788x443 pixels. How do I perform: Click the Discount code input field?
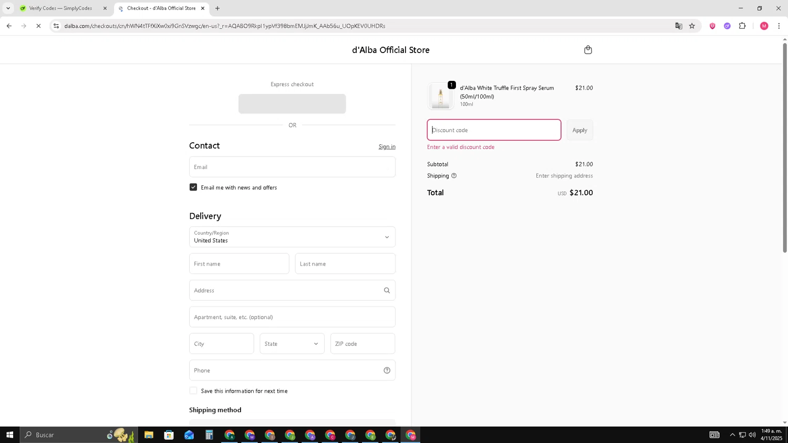(x=494, y=130)
